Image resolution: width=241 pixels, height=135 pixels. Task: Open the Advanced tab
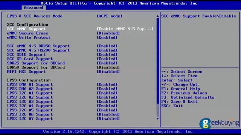34,7
